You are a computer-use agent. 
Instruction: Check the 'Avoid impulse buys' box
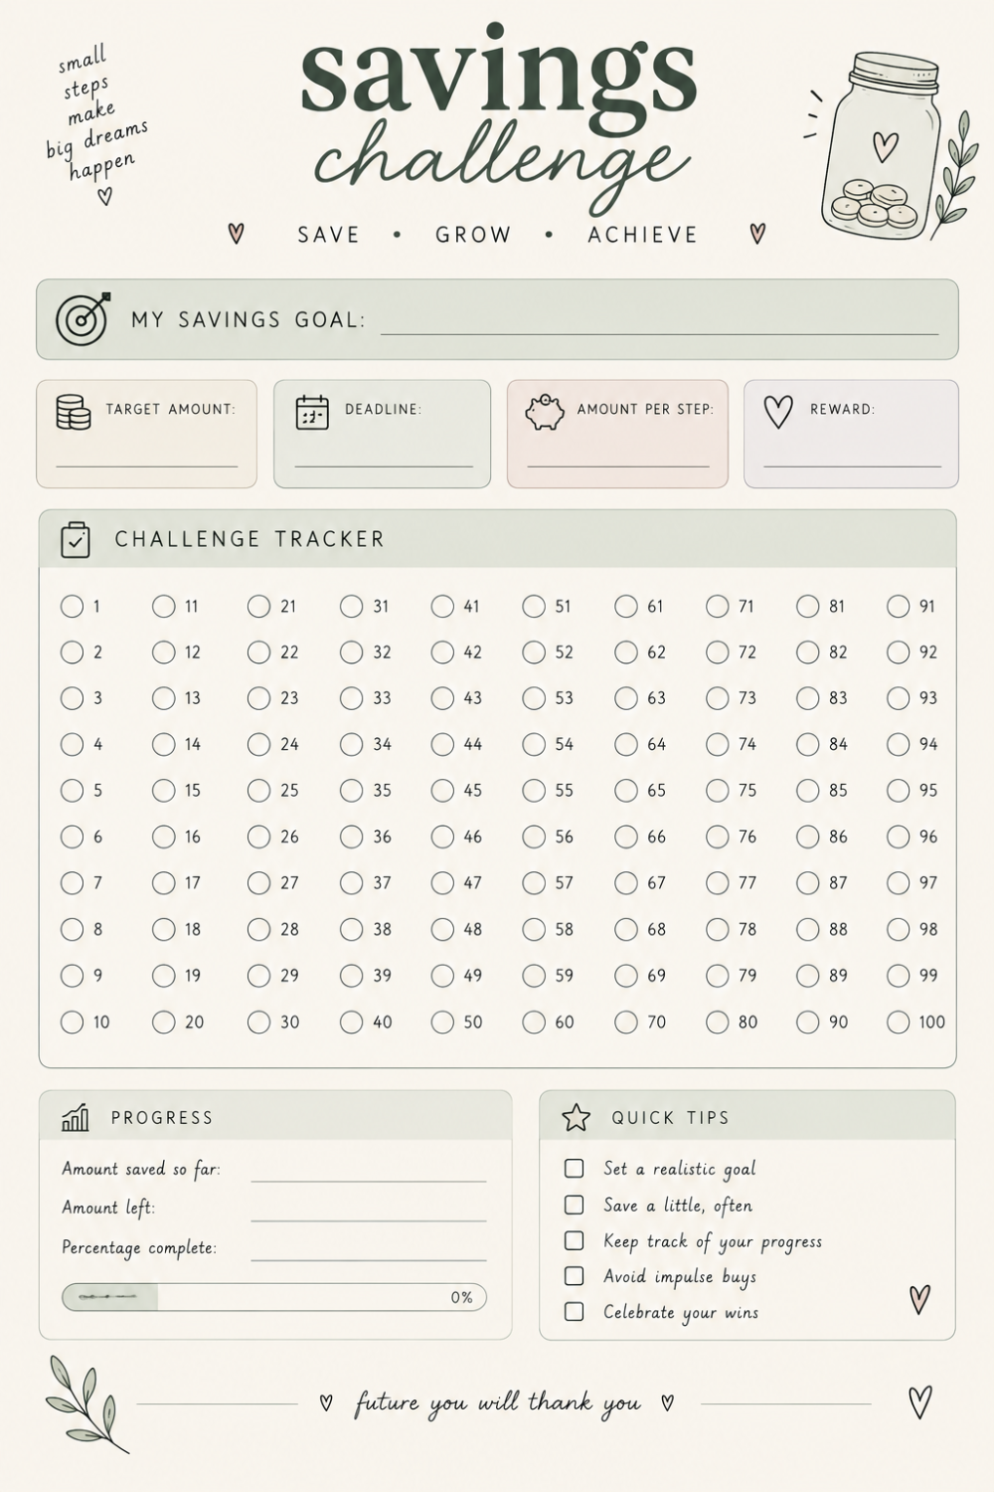click(574, 1275)
